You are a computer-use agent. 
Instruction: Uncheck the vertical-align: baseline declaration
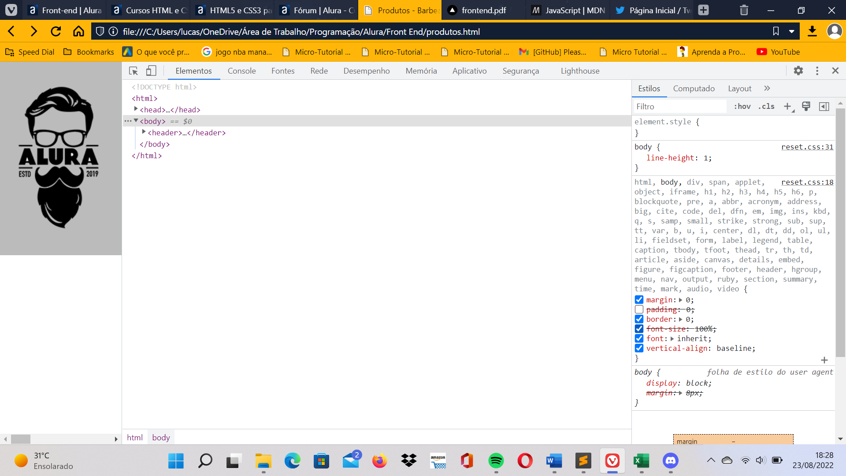point(639,348)
